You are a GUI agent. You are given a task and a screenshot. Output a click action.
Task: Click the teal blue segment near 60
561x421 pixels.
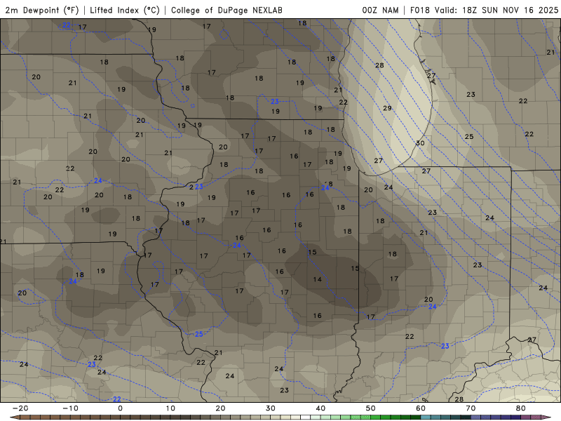pos(426,417)
